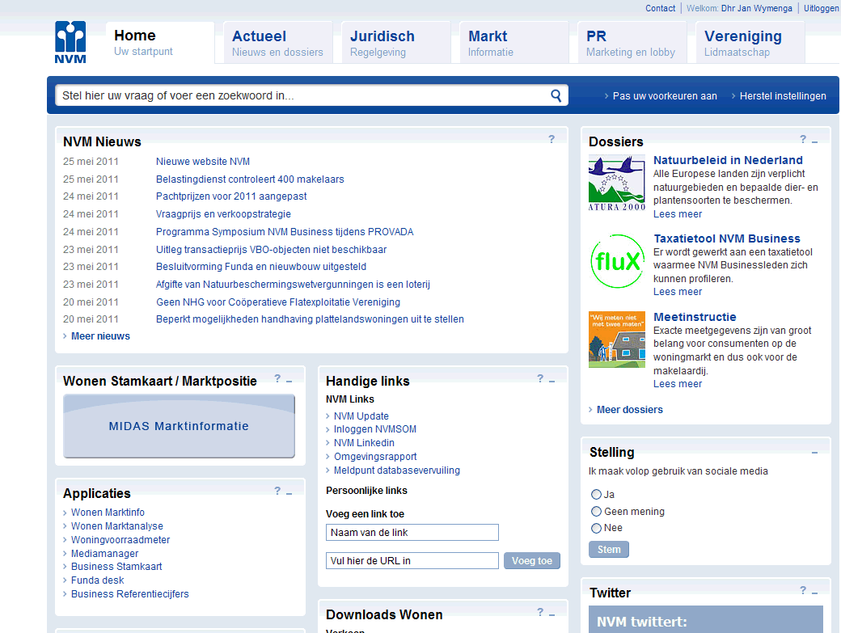Click the Naam van de link field

pyautogui.click(x=412, y=532)
